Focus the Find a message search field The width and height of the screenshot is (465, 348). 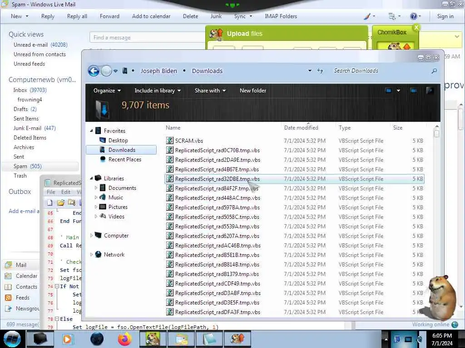click(x=148, y=38)
